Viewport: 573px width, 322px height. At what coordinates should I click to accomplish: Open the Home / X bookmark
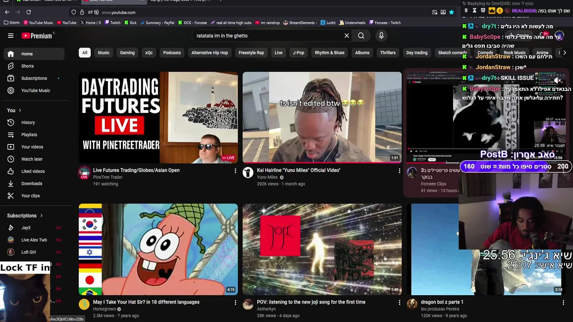90,23
